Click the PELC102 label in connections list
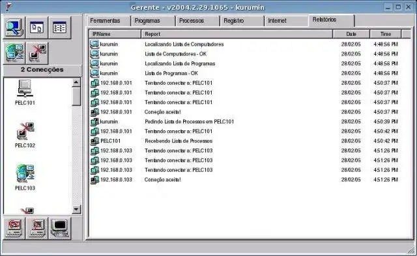 [x=25, y=145]
